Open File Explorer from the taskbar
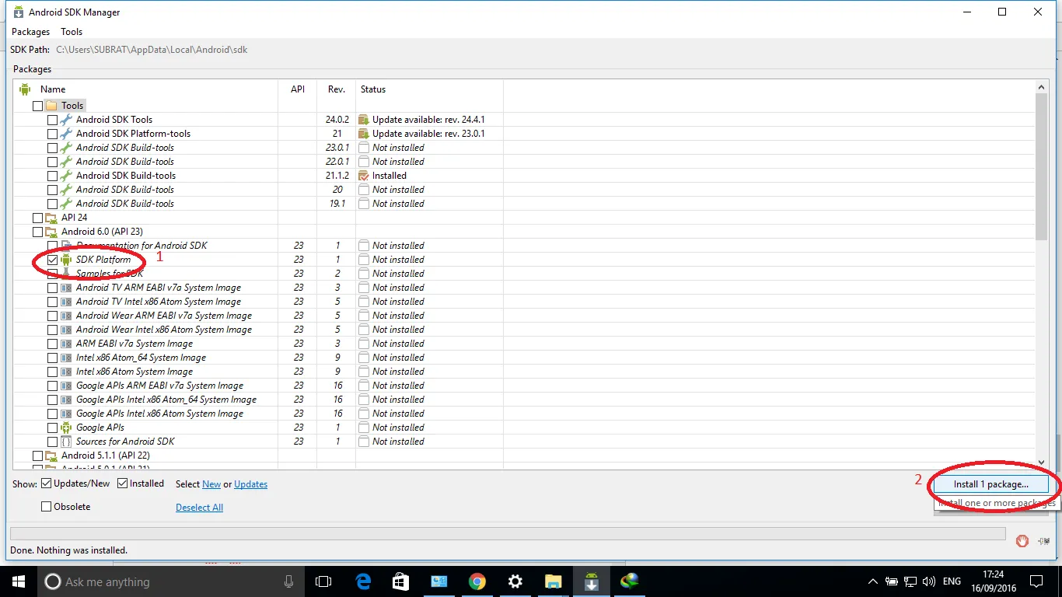 553,581
